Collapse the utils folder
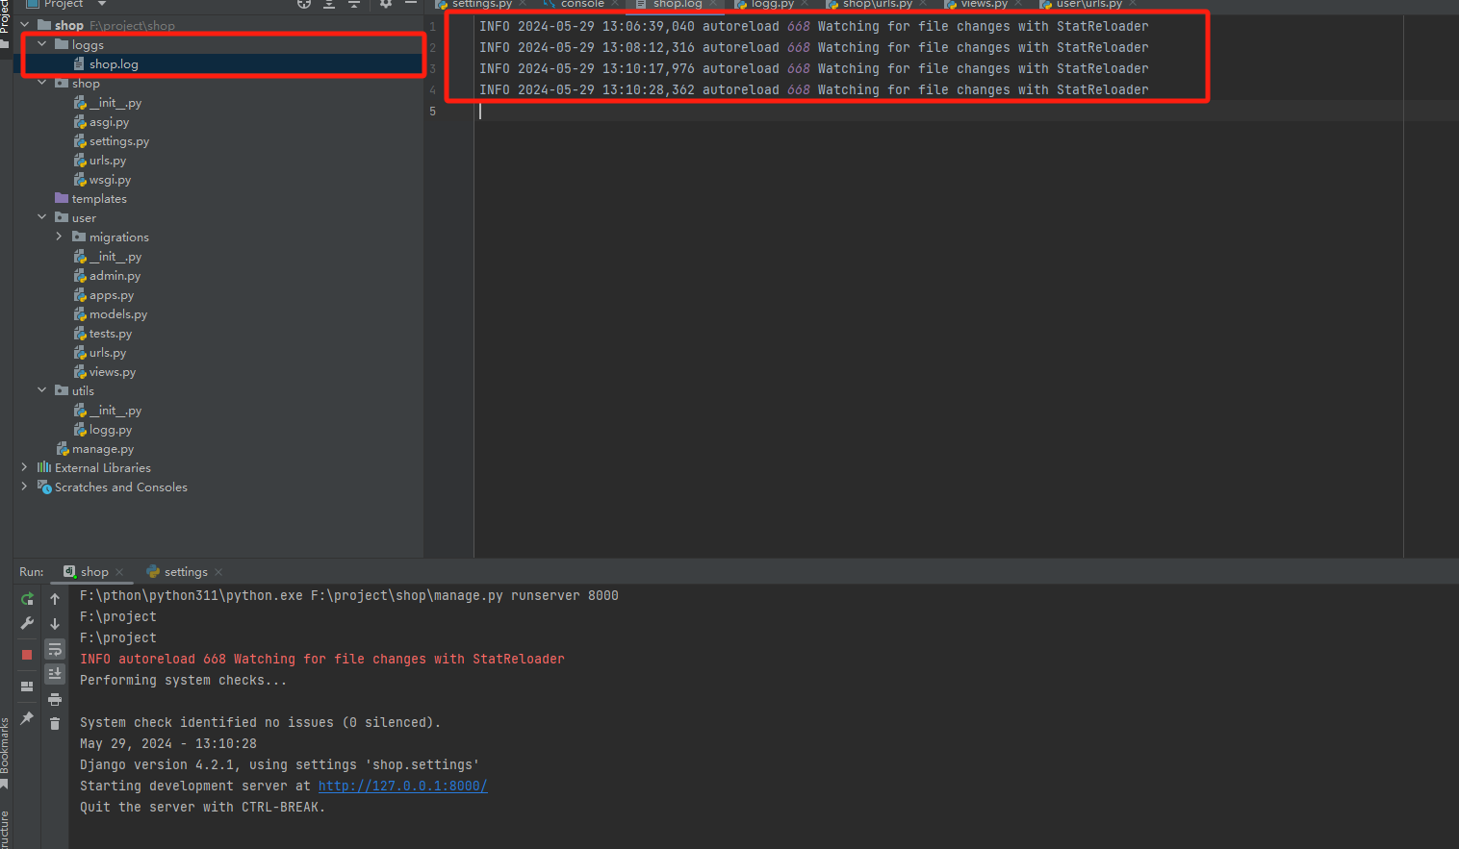Image resolution: width=1459 pixels, height=849 pixels. click(x=42, y=390)
